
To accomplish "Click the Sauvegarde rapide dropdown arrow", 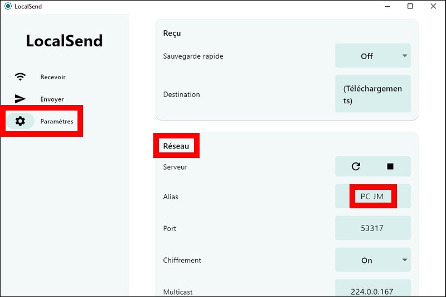I will pos(405,56).
